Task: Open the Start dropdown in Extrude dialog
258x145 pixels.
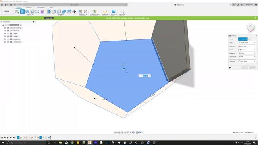Action: [247, 43]
